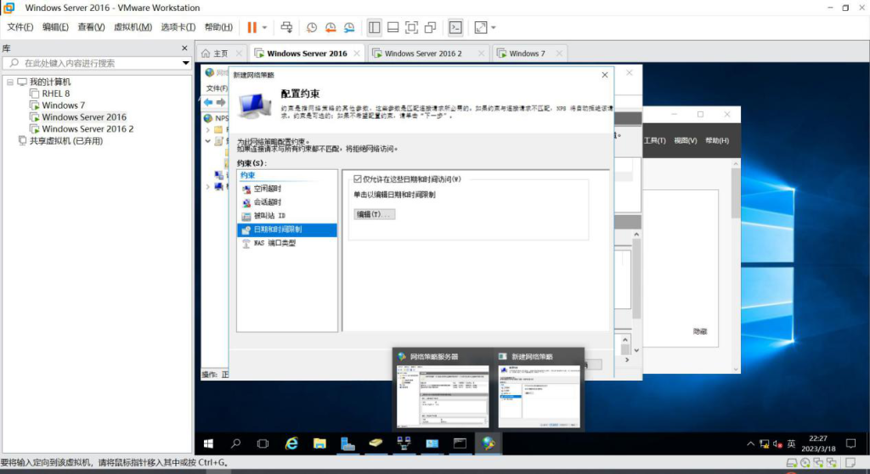Open the snapshot manager
The width and height of the screenshot is (870, 474).
(x=349, y=27)
